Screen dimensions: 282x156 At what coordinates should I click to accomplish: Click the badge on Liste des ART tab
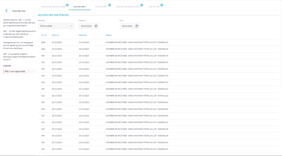pyautogui.click(x=161, y=5)
